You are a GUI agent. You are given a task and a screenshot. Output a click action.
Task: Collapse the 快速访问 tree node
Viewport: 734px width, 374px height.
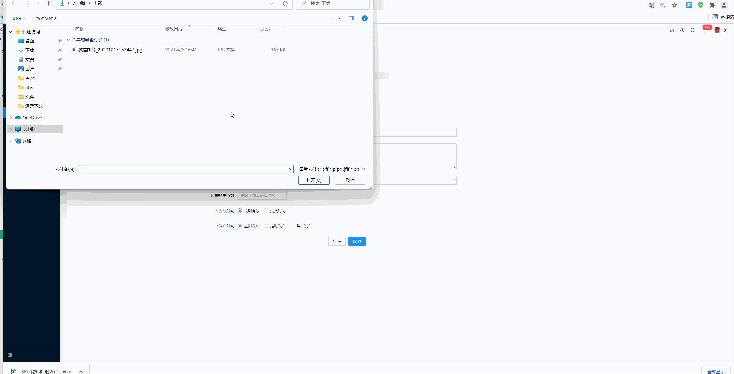11,32
